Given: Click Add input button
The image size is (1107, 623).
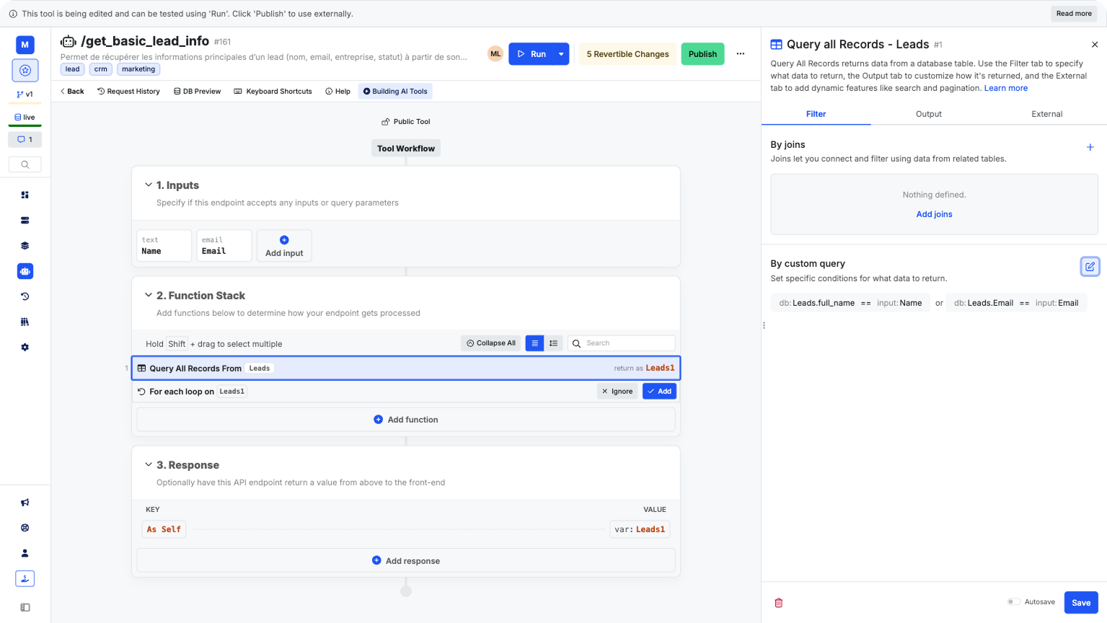Looking at the screenshot, I should [x=284, y=246].
